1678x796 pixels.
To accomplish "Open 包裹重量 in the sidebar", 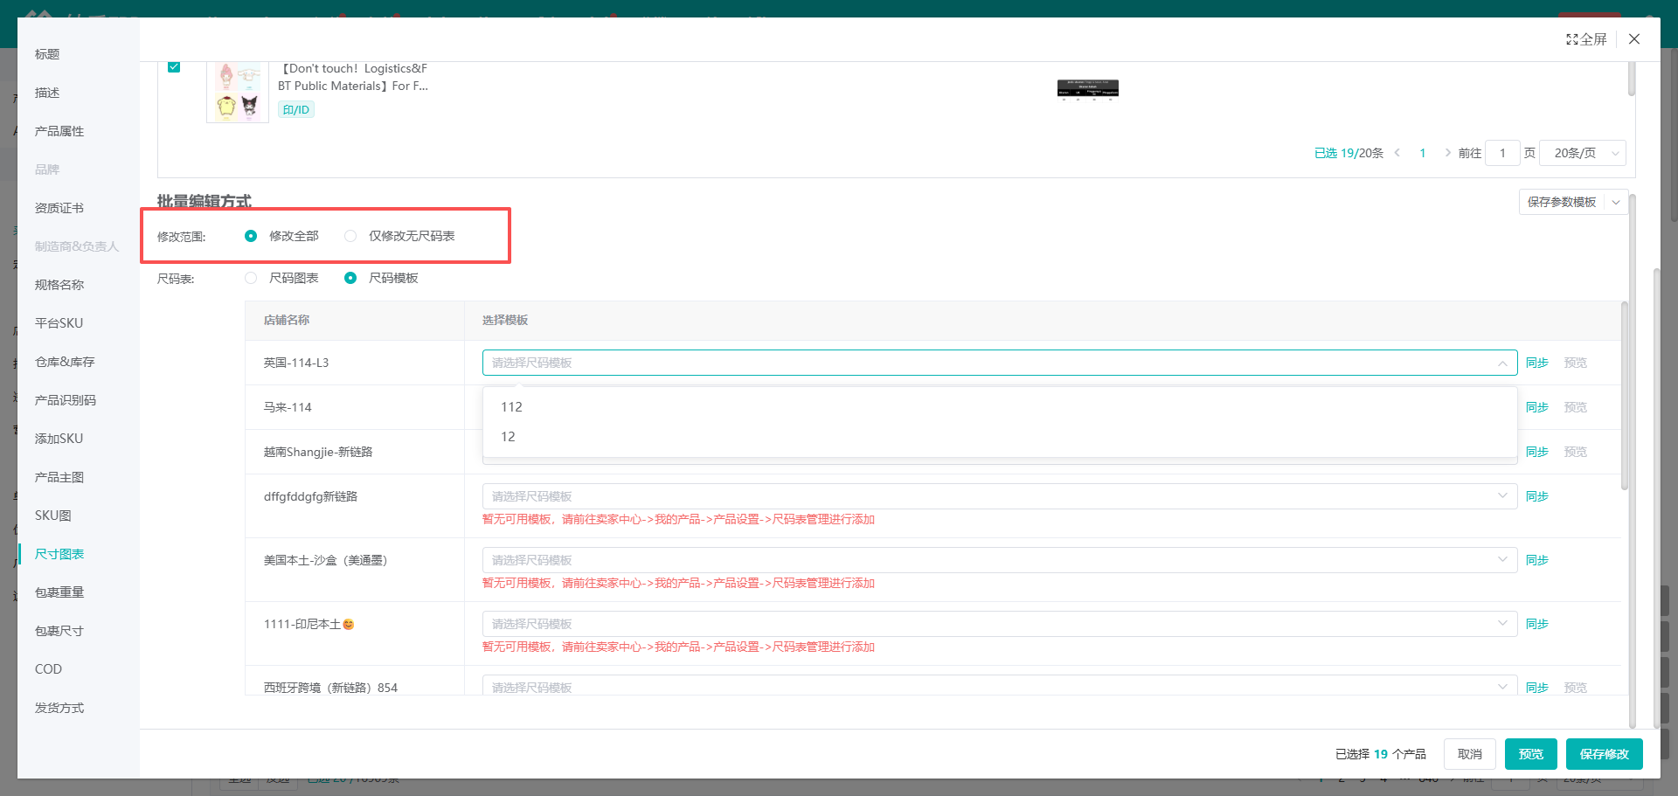I will pos(59,592).
